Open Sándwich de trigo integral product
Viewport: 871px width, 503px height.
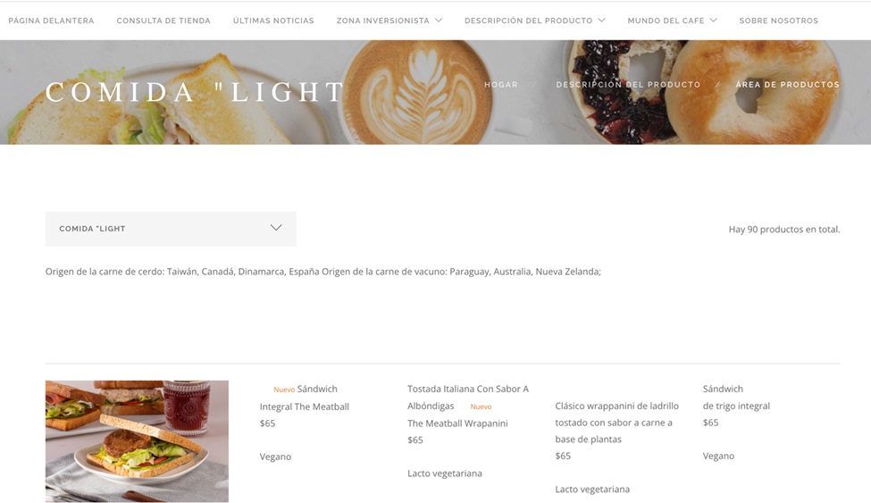pos(736,397)
